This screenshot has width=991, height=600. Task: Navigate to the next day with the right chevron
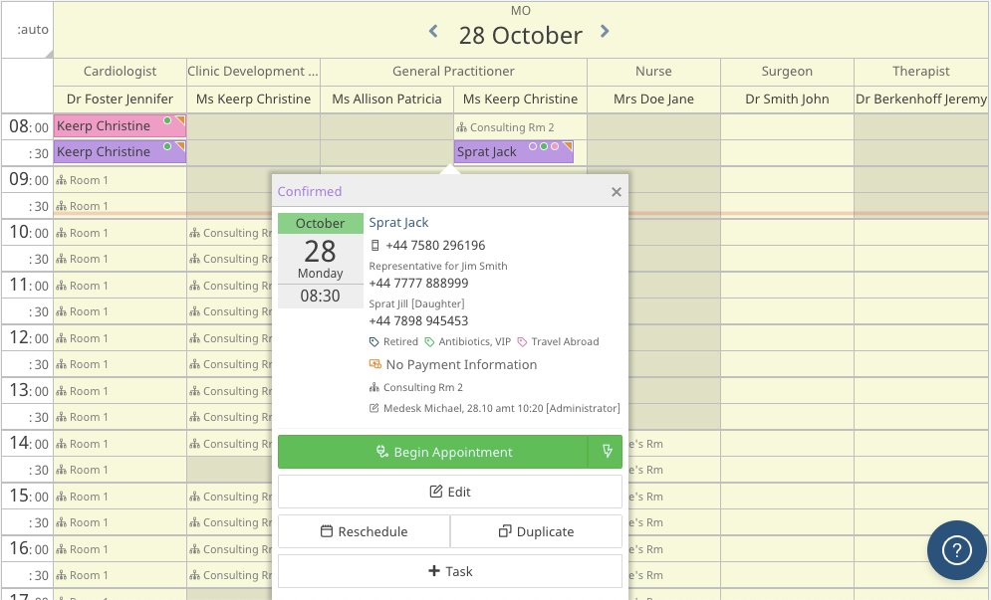point(604,31)
